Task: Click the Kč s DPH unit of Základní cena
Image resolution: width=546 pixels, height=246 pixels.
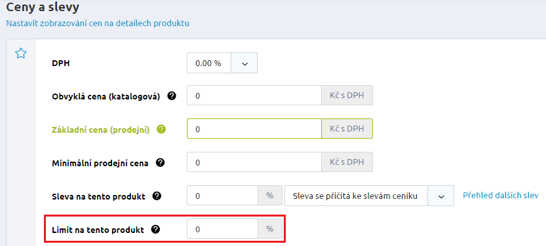Action: [347, 128]
